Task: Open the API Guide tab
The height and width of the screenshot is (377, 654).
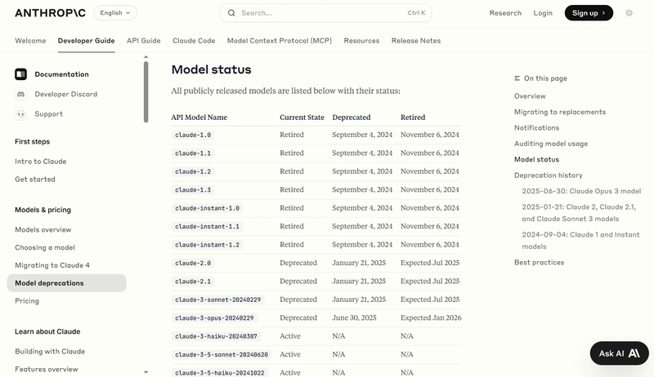Action: tap(144, 41)
